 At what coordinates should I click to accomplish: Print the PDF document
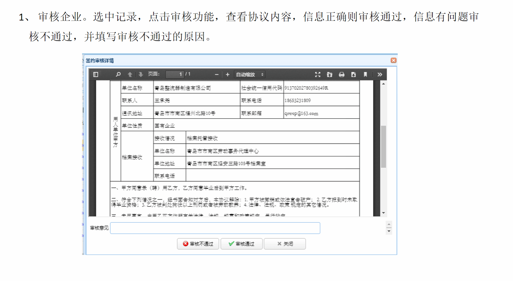tap(342, 75)
